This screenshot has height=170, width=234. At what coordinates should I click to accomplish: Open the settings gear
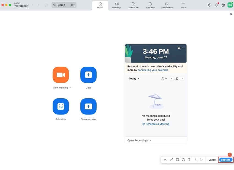point(231,14)
